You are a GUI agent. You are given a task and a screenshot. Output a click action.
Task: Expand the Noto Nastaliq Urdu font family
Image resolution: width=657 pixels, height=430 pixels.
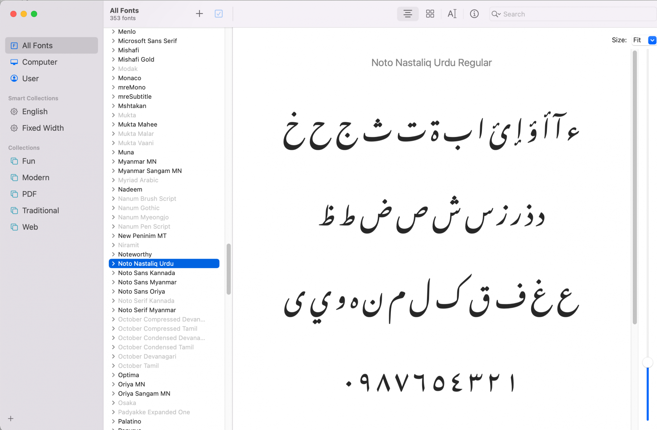coord(112,264)
